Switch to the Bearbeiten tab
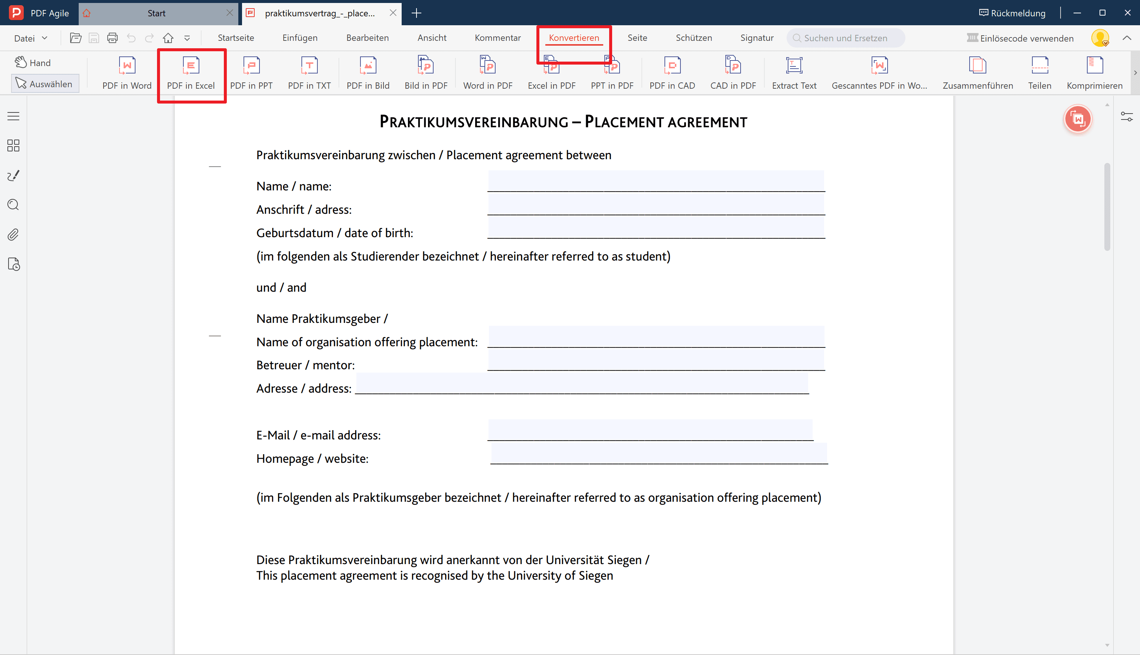1140x655 pixels. [367, 38]
